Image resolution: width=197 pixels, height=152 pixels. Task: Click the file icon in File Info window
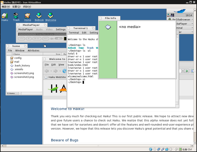(x=108, y=27)
